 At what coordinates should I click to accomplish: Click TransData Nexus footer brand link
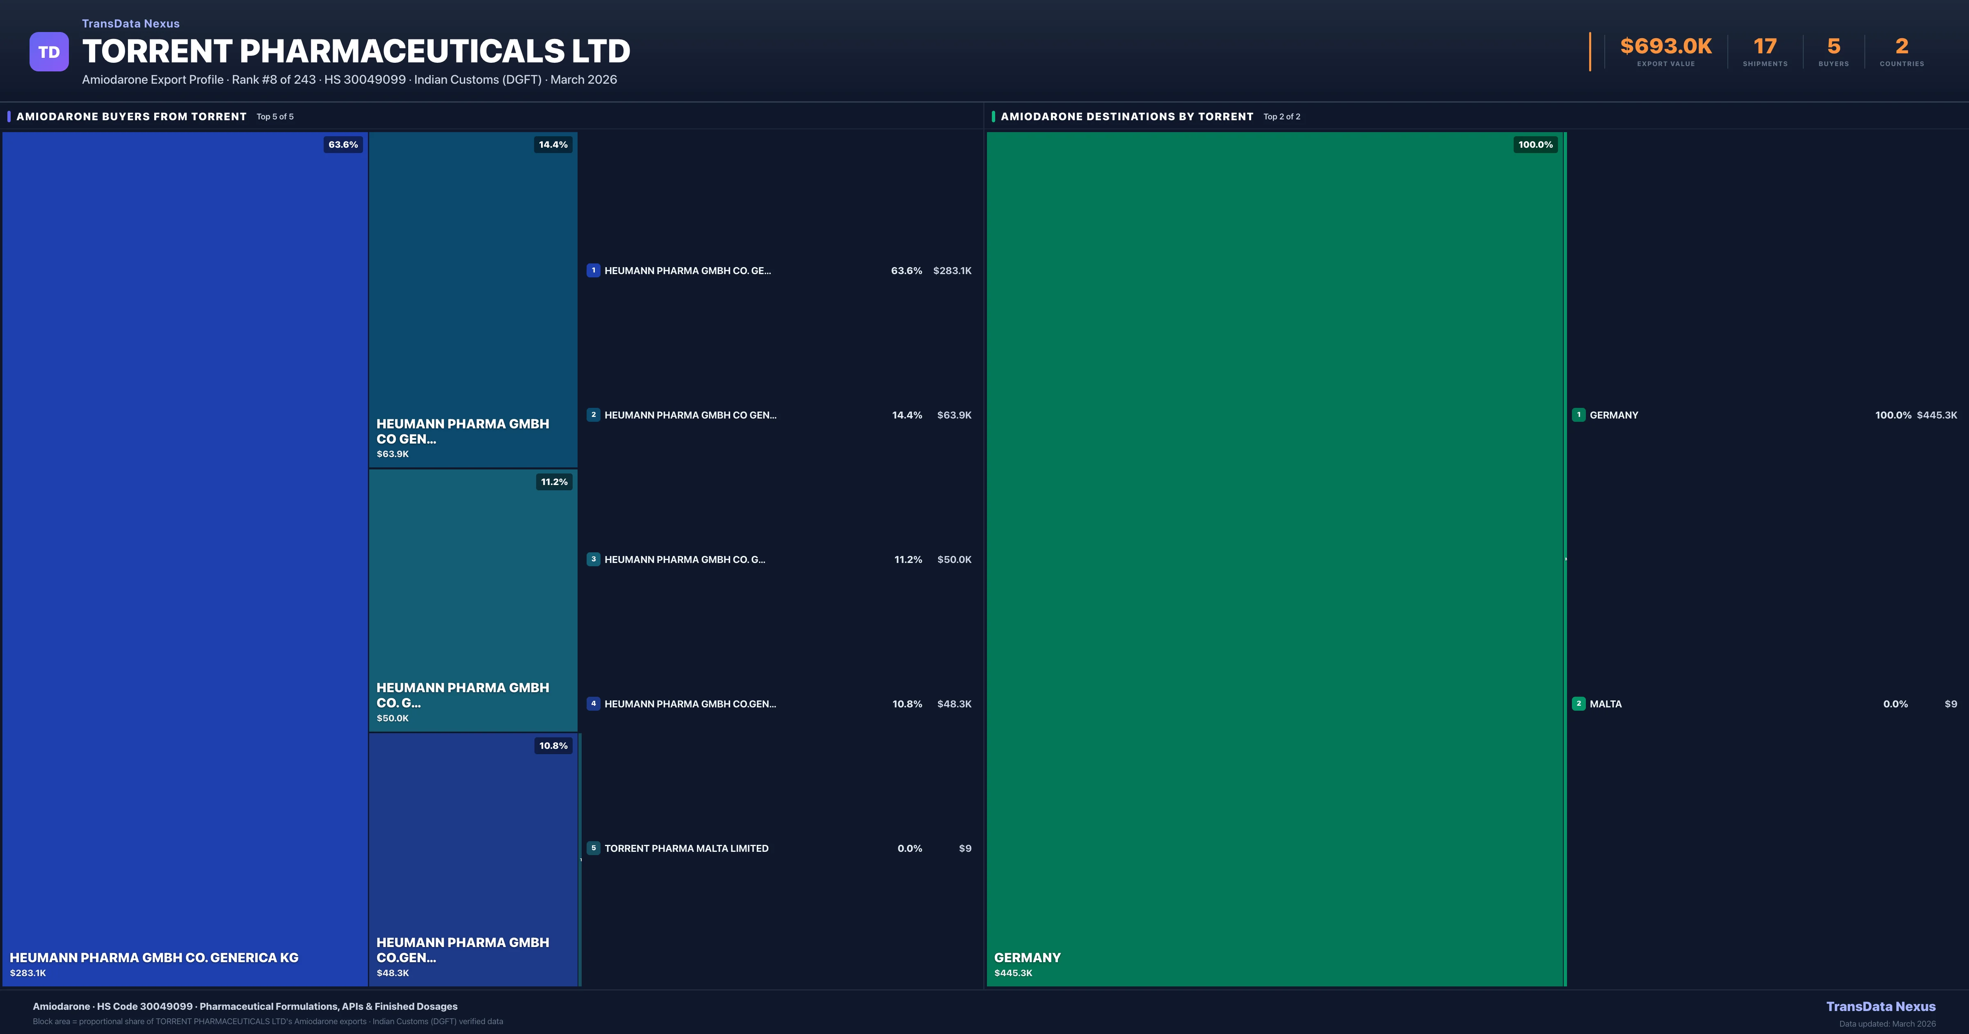click(x=1880, y=1007)
